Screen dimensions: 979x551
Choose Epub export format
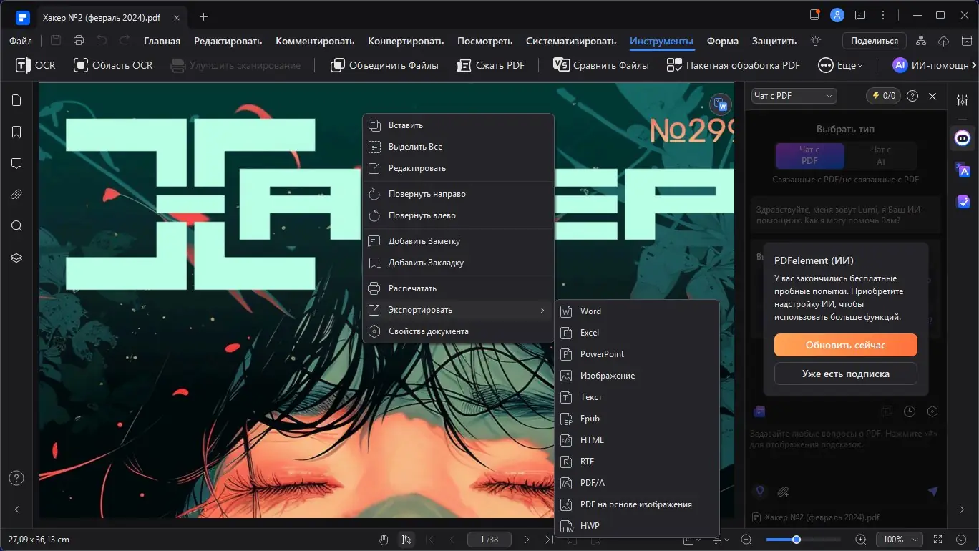pos(637,419)
